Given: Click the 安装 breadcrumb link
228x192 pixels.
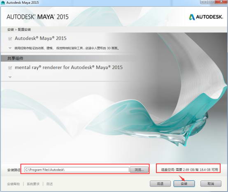Looking at the screenshot, I should (x=10, y=30).
